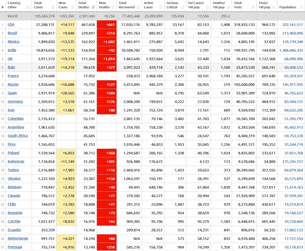Open the Poland country link

14,153
